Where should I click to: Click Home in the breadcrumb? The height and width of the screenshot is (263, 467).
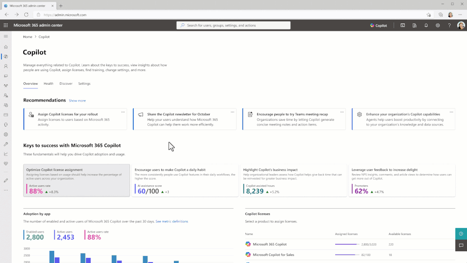coord(28,37)
